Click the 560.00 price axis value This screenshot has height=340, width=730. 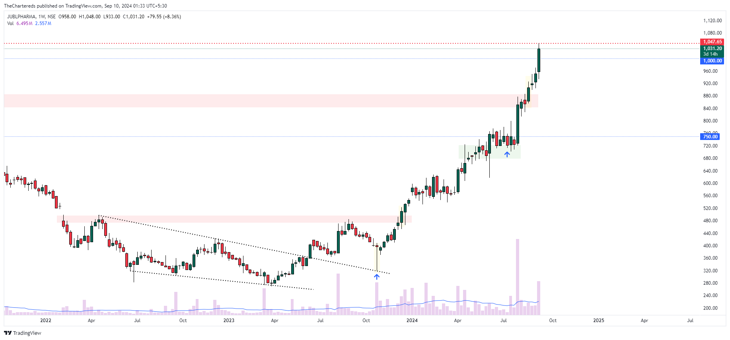coord(711,196)
